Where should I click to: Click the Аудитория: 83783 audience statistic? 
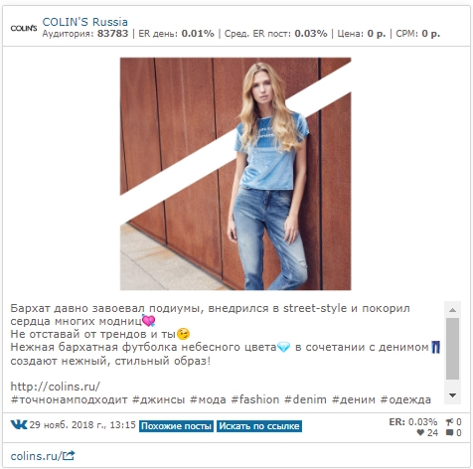click(x=85, y=34)
